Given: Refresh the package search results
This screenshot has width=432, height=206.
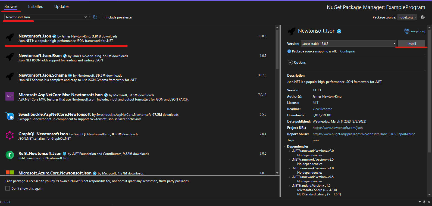Looking at the screenshot, I should (95, 17).
